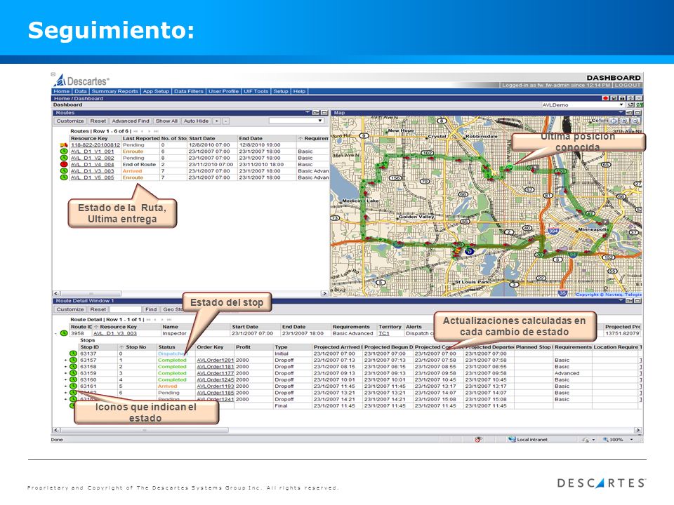This screenshot has width=674, height=505.
Task: Click the Auto Hide button
Action: (x=196, y=121)
